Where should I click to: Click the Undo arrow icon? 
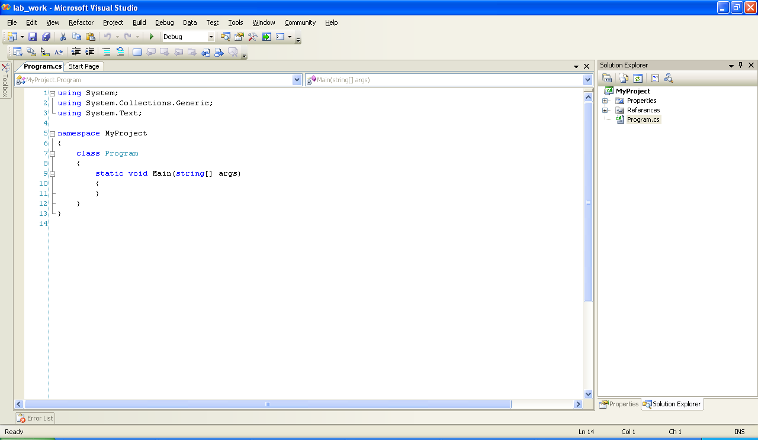coord(107,37)
